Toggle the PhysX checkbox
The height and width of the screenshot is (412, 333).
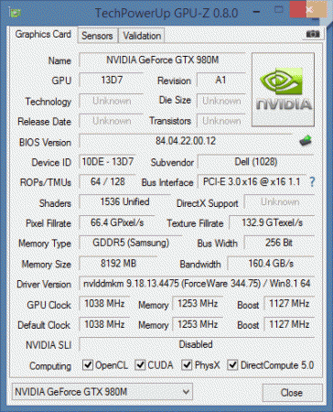pos(187,365)
